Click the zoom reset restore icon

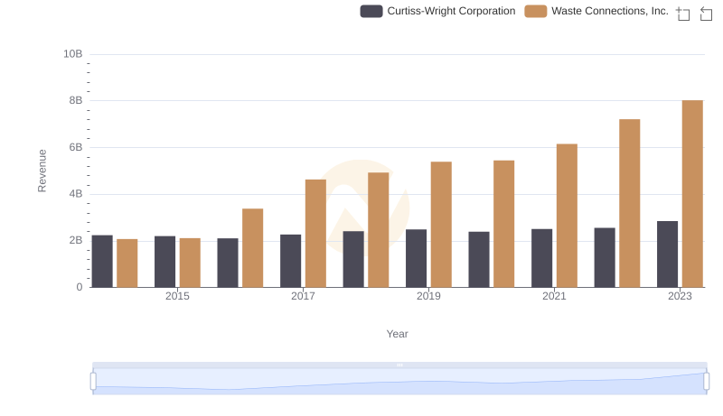click(x=706, y=14)
